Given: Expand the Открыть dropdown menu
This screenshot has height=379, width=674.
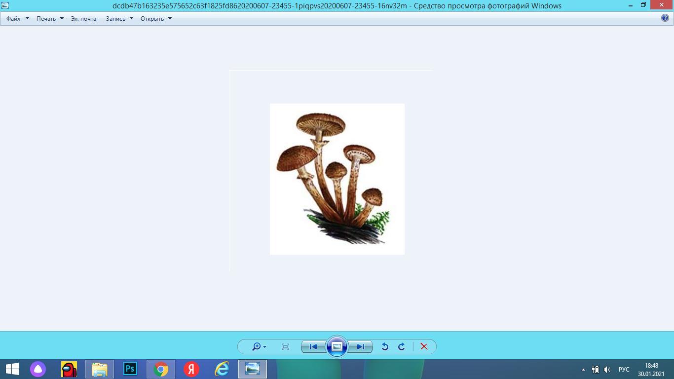Looking at the screenshot, I should [x=156, y=19].
